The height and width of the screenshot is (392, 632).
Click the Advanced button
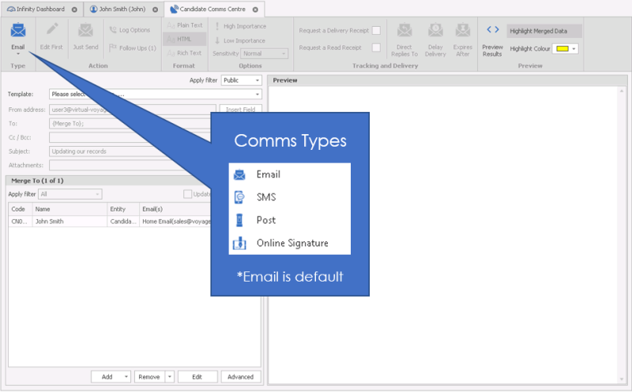tap(241, 377)
